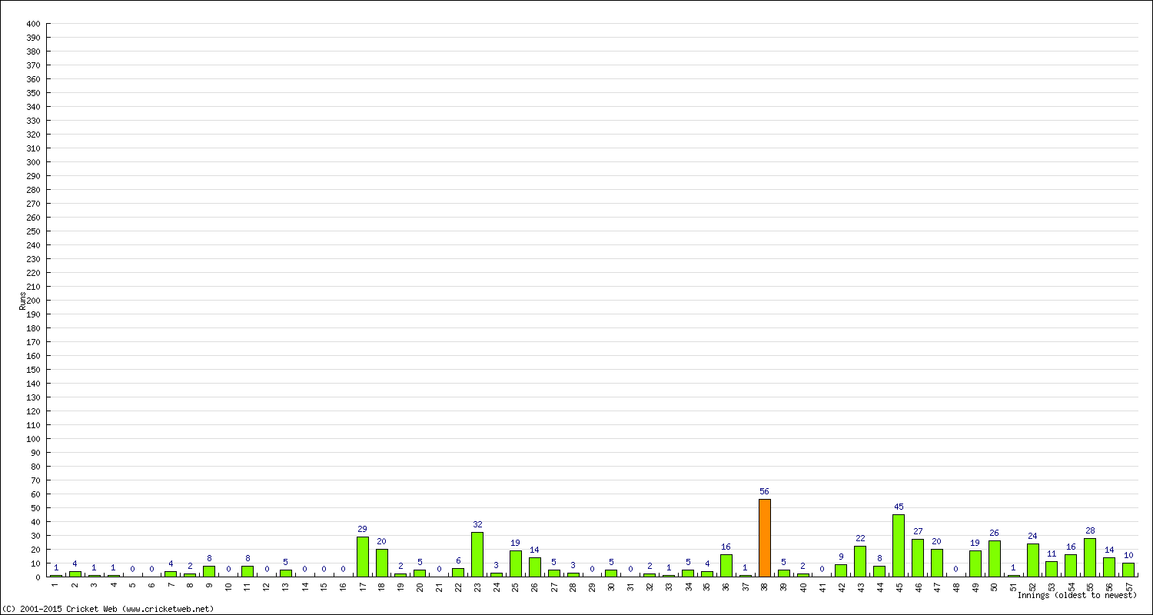
Task: Click value label 24 above innings 52 bar
Action: pyautogui.click(x=1032, y=536)
